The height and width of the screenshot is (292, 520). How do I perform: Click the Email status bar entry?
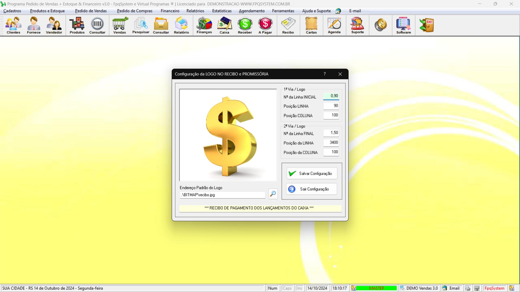[x=451, y=288]
